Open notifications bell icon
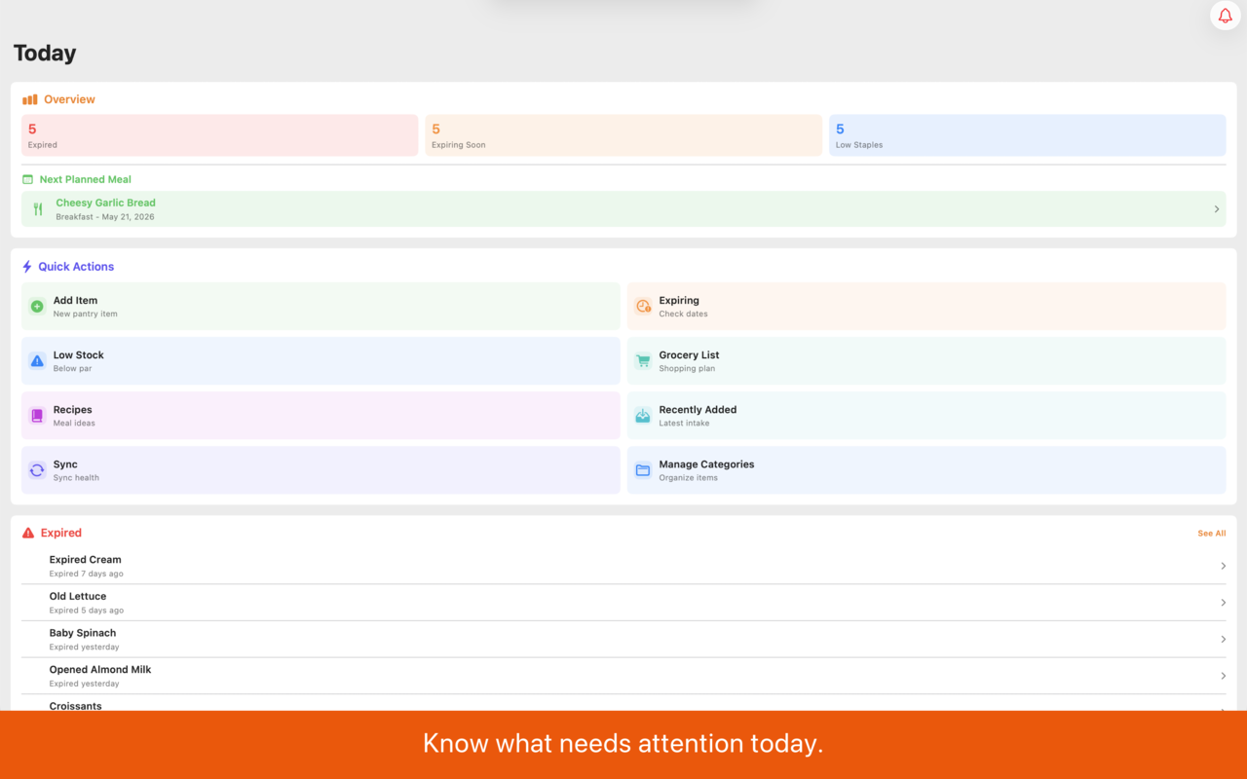 [1225, 16]
